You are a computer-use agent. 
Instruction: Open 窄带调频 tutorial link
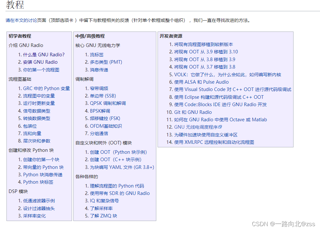click(99, 88)
